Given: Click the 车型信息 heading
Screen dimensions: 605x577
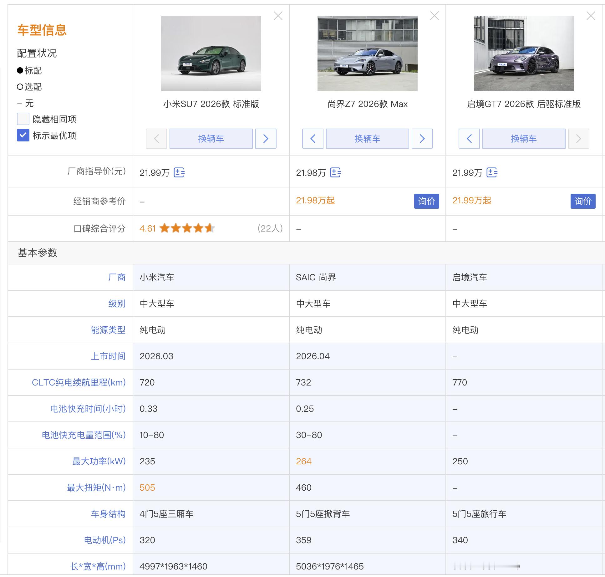Looking at the screenshot, I should pyautogui.click(x=42, y=30).
